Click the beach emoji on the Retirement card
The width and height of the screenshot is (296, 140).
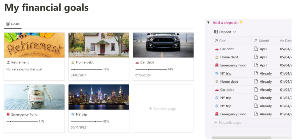(x=8, y=62)
